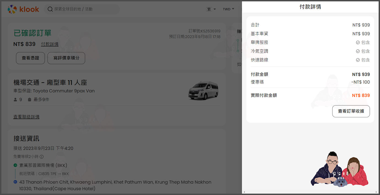This screenshot has width=380, height=195.
Task: Open the 繁 language dropdown
Action: click(x=211, y=9)
